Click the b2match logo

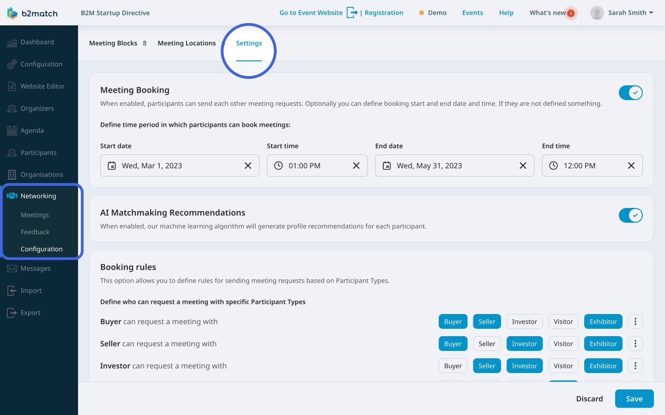[x=32, y=12]
